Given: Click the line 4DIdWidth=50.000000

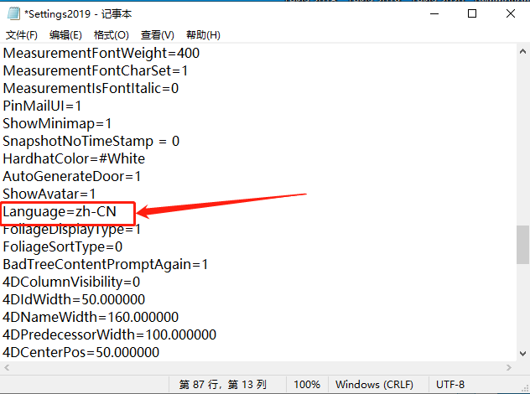Looking at the screenshot, I should click(x=74, y=299).
